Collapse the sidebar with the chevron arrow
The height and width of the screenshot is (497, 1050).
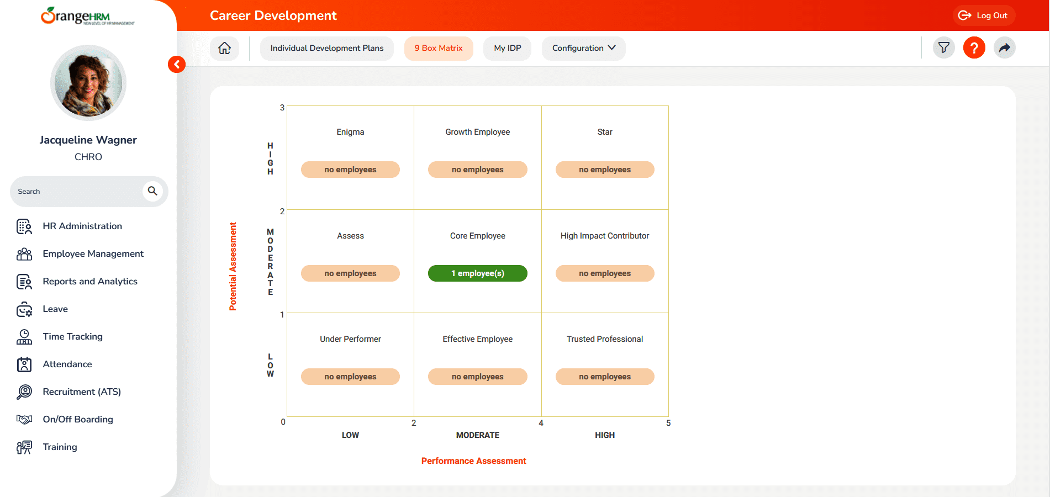176,64
